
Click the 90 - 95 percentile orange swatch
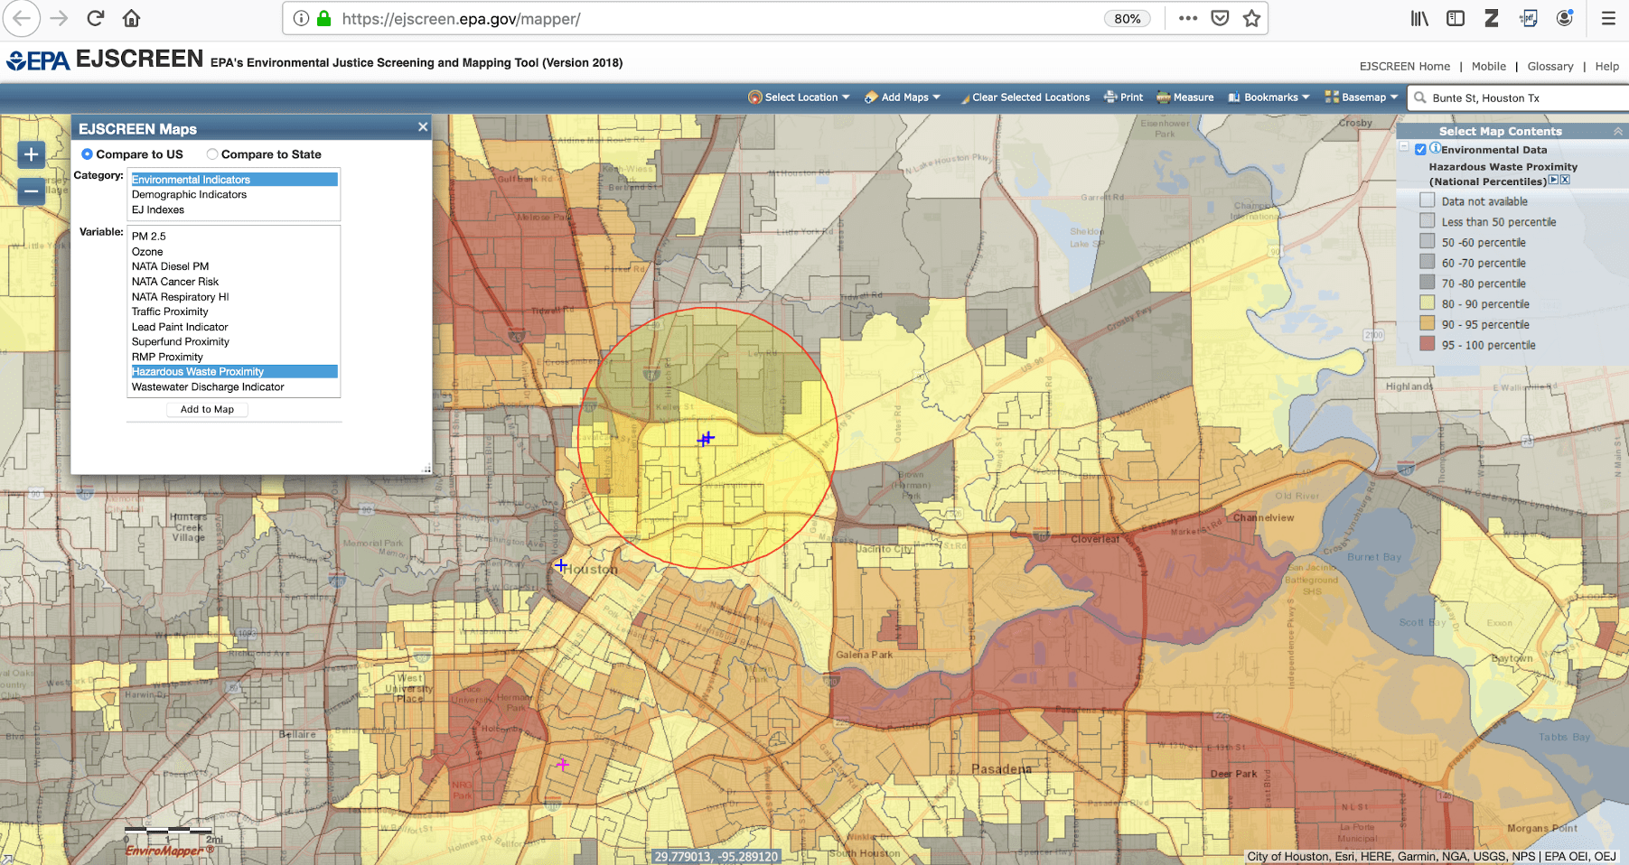(1427, 323)
